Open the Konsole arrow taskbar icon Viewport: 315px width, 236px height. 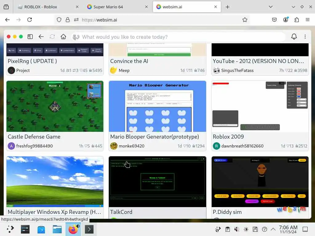pos(89,229)
